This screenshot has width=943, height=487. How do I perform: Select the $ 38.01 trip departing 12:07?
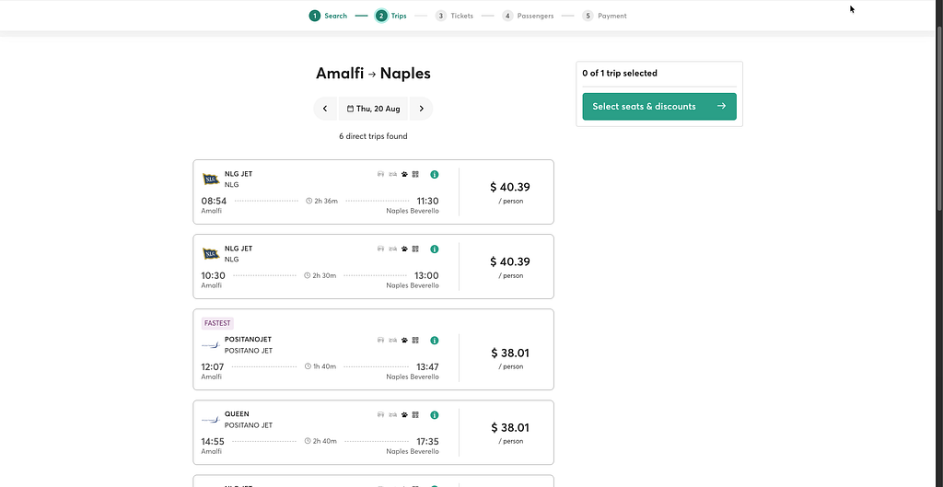[373, 349]
